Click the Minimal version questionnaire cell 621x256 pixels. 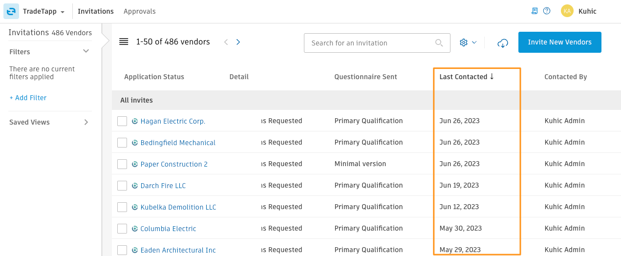pos(360,164)
